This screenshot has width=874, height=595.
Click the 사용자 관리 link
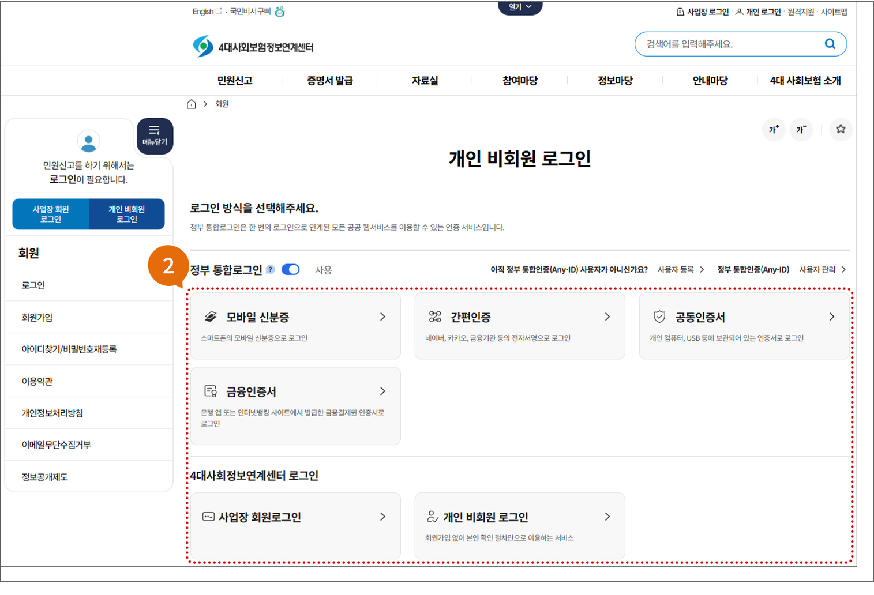point(817,269)
